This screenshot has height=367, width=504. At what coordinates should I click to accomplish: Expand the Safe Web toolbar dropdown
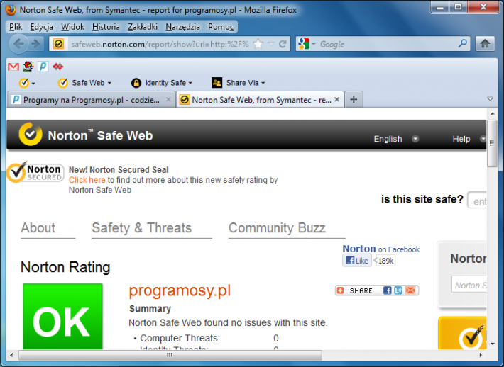click(84, 83)
